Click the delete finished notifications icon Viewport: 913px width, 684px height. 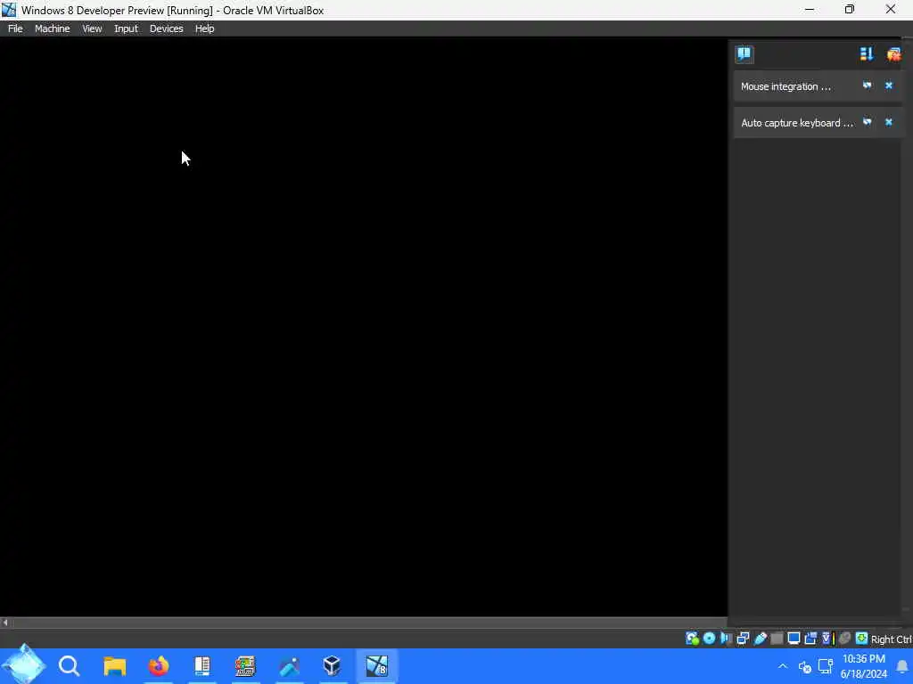pyautogui.click(x=893, y=54)
